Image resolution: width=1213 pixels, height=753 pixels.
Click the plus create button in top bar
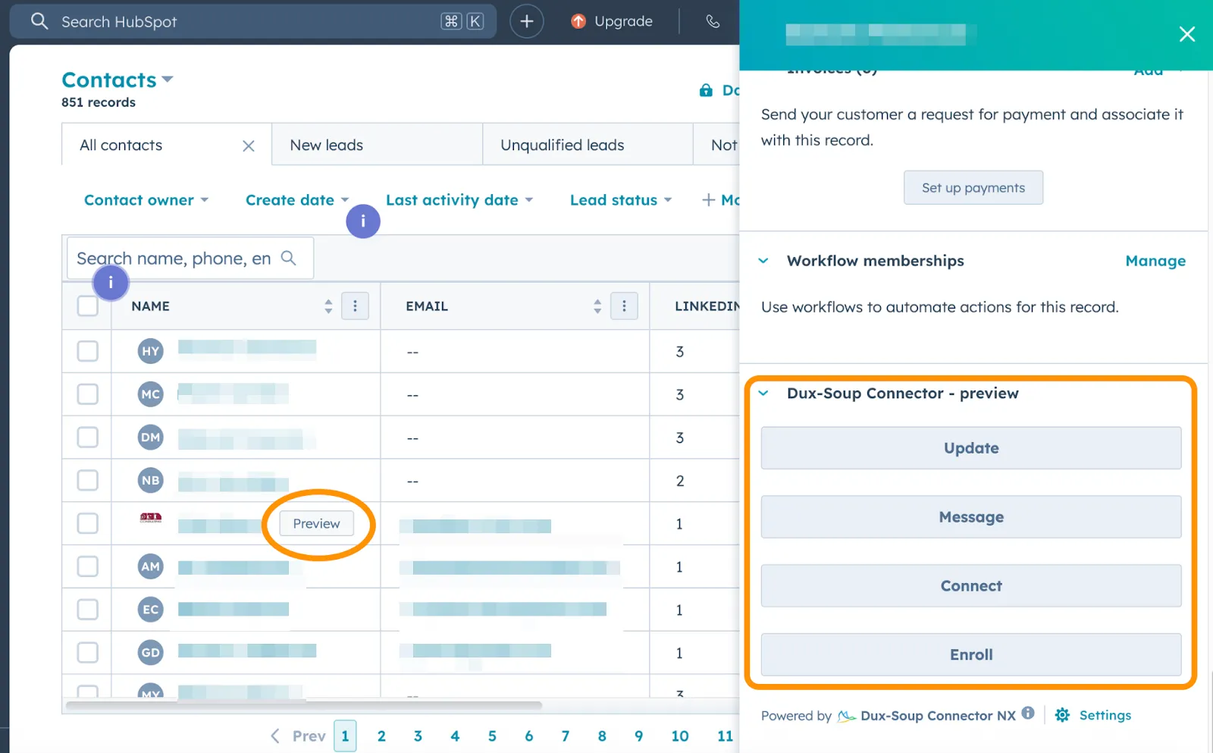[x=527, y=21]
